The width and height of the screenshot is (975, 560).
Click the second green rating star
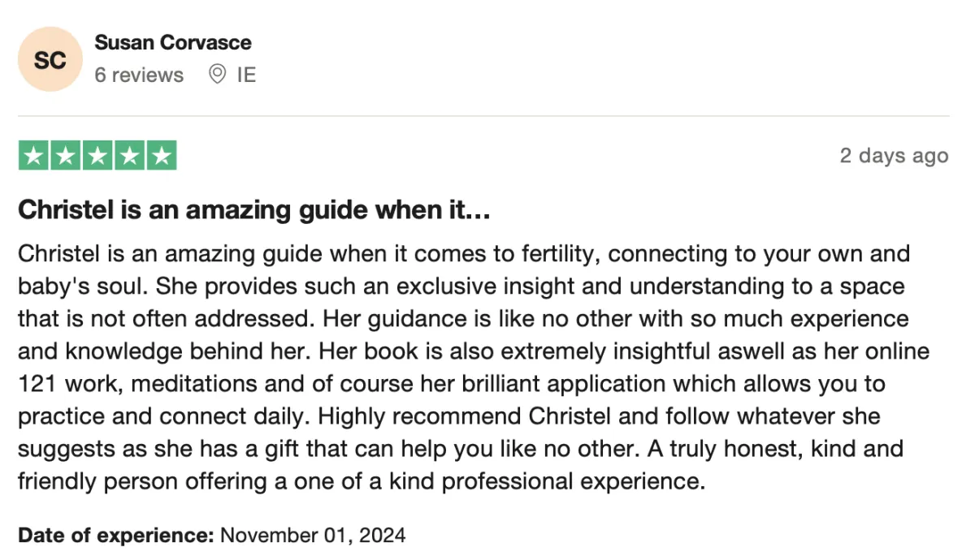pos(65,156)
